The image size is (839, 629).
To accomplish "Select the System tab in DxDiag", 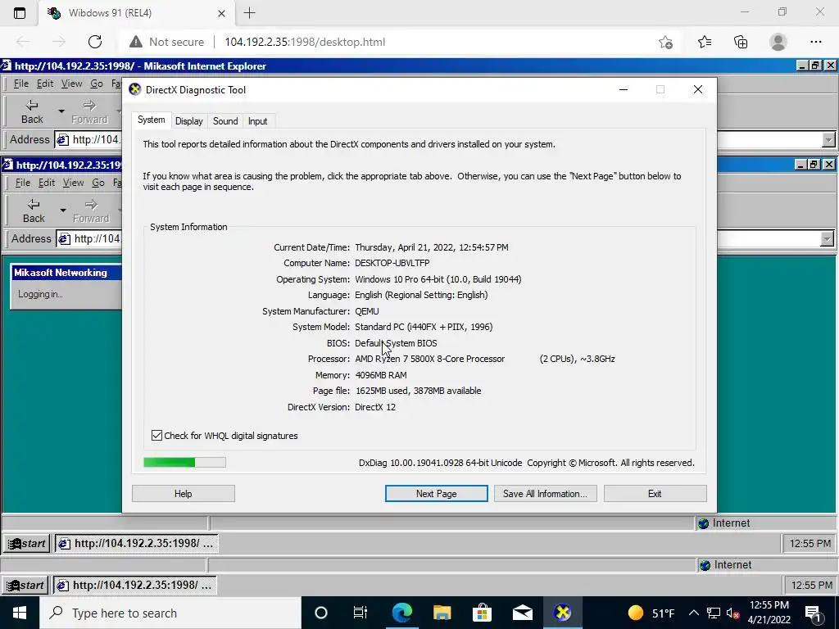I will click(151, 120).
